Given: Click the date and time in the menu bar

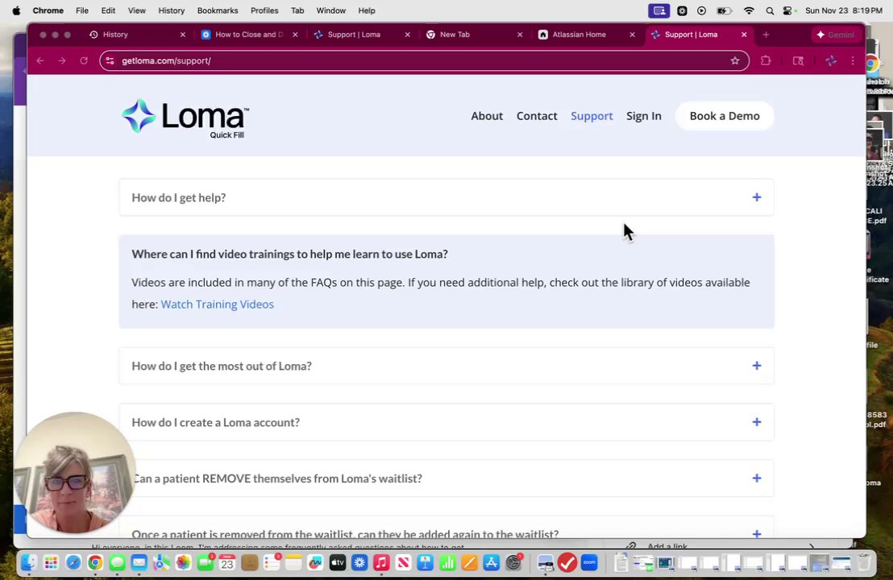Looking at the screenshot, I should pyautogui.click(x=844, y=10).
